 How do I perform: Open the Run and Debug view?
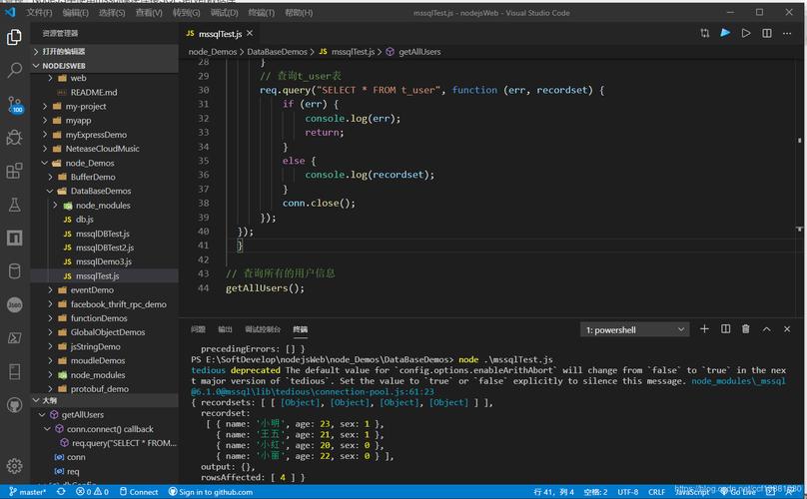(14, 138)
